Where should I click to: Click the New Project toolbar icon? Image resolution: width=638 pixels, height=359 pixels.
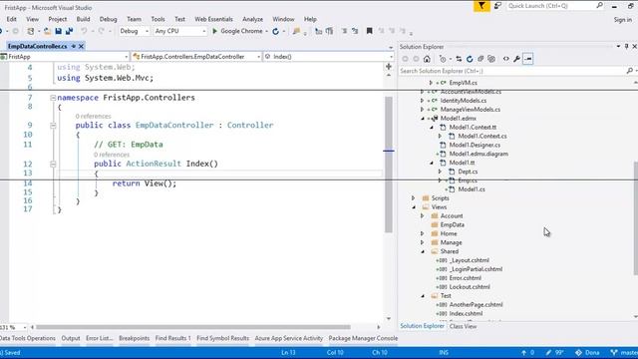(x=31, y=31)
